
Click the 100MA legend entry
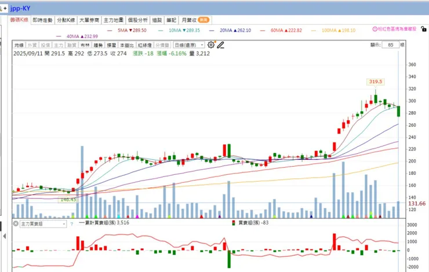[333, 30]
